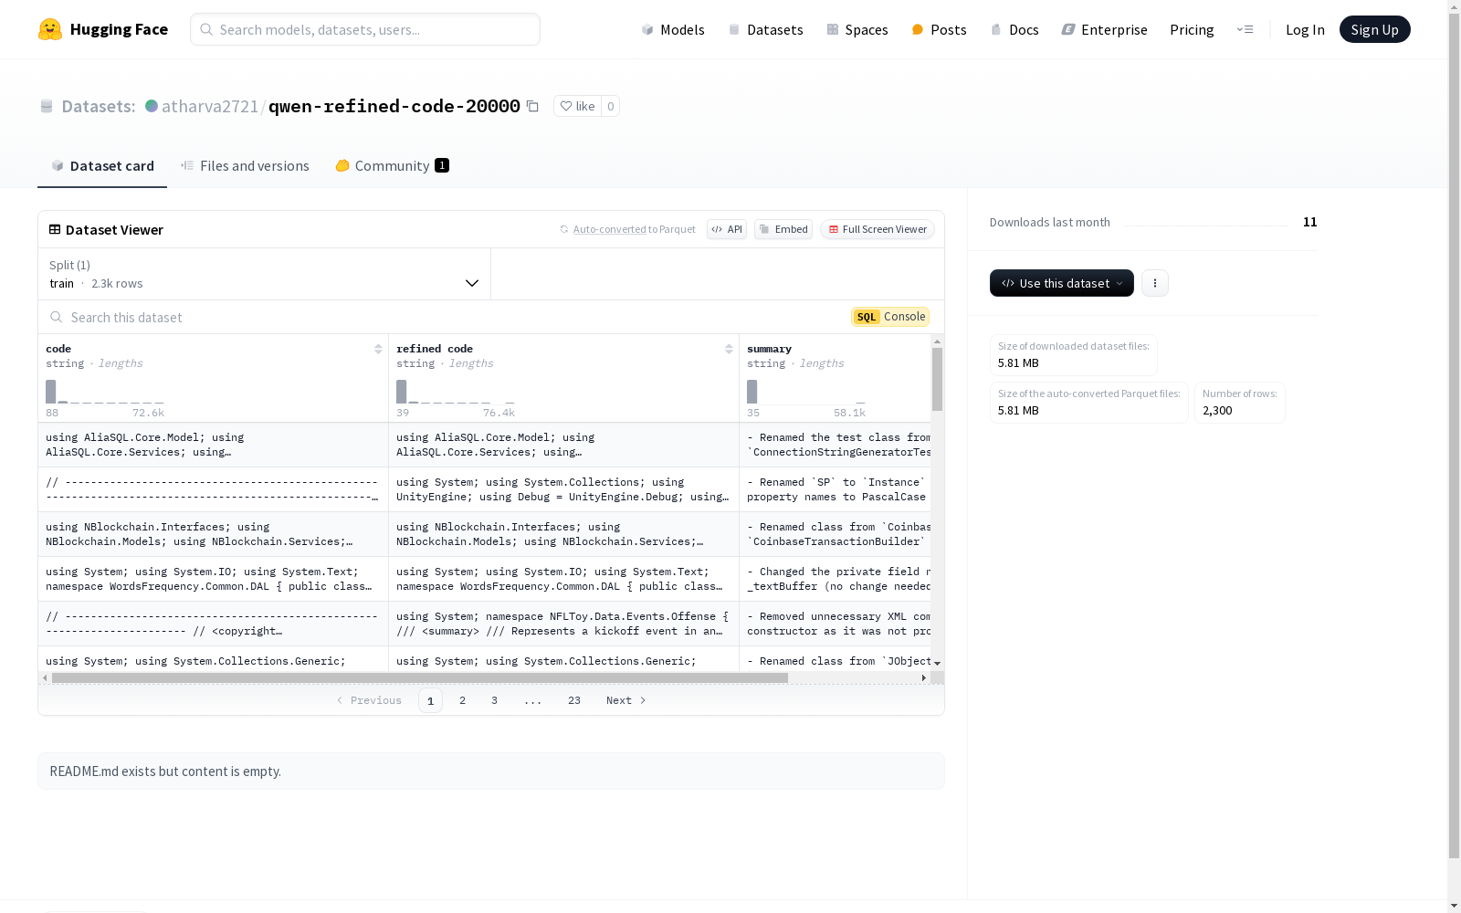The height and width of the screenshot is (913, 1461).
Task: Jump to page 23 of the dataset
Action: point(574,700)
